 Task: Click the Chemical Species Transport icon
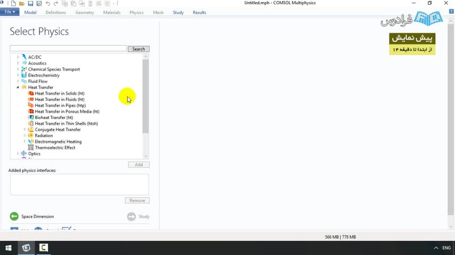24,69
